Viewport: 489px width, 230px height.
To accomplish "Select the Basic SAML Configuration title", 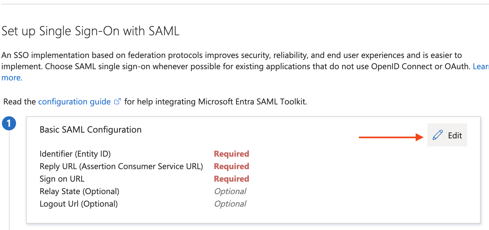I will coord(90,130).
